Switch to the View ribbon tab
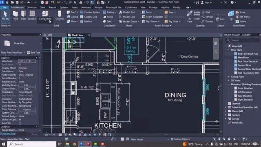This screenshot has height=147, width=261. pyautogui.click(x=143, y=7)
